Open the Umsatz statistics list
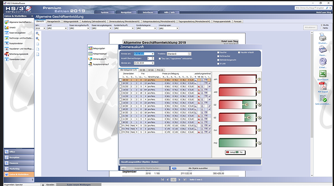Viewport: 334px width, 186px height. (x=10, y=28)
